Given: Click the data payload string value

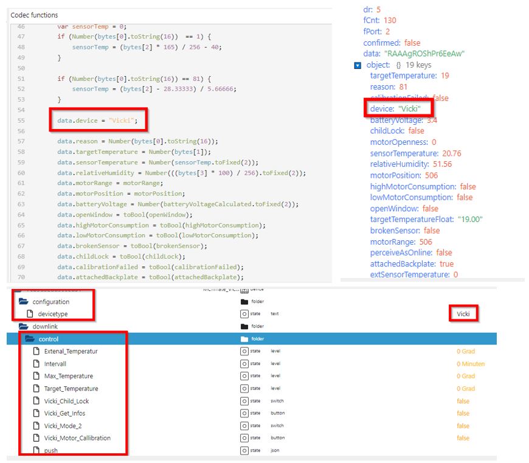Looking at the screenshot, I should click(424, 54).
